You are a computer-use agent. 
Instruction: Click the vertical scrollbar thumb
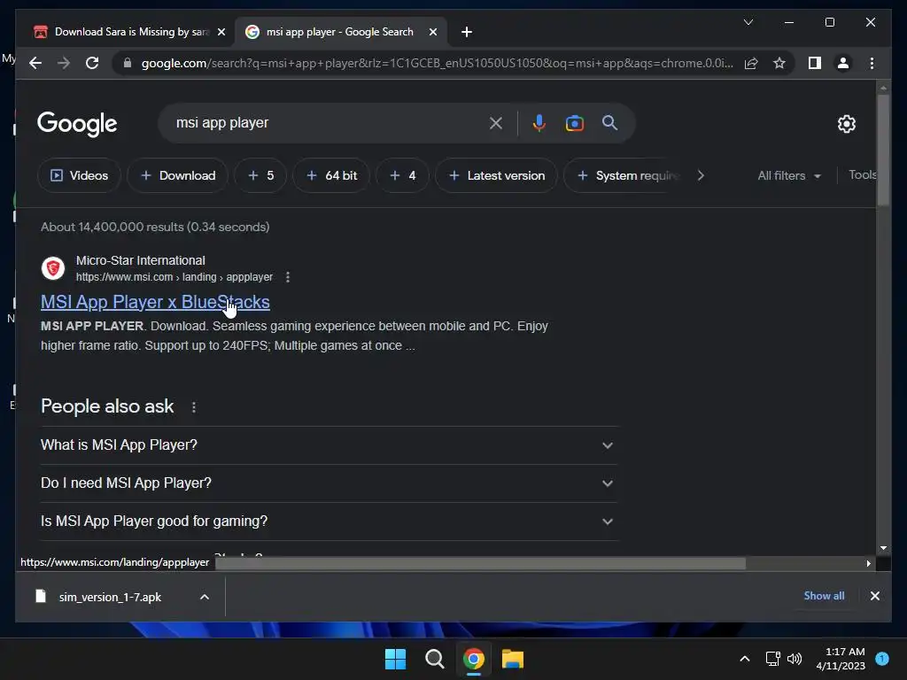[x=883, y=149]
